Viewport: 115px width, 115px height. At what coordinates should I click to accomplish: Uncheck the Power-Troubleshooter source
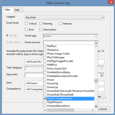pyautogui.click(x=45, y=98)
